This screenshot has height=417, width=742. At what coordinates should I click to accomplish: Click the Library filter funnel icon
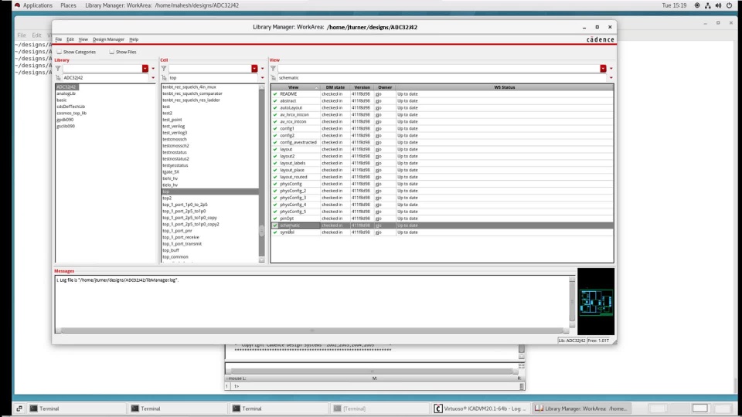(58, 69)
